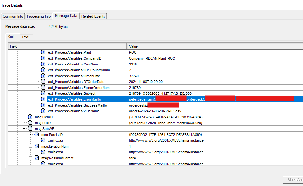Click the attribute icon of xmlns:xsi under msg:IterationNum
Screen dimensions: 303x186
[x=43, y=152]
